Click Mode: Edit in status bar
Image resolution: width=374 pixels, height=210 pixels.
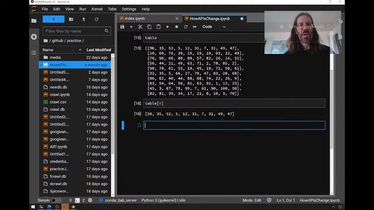click(x=252, y=201)
